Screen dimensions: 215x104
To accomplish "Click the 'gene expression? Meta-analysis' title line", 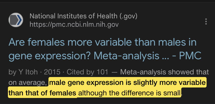I will point(84,56).
